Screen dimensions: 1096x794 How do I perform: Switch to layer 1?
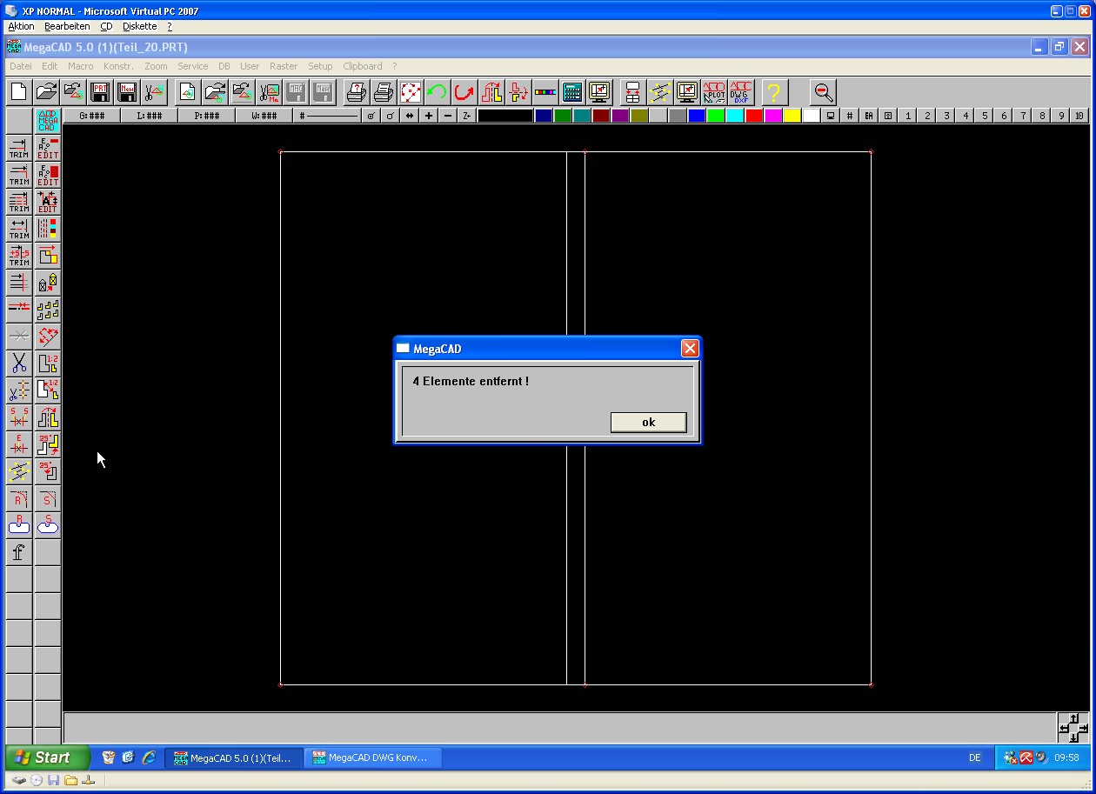pos(907,116)
